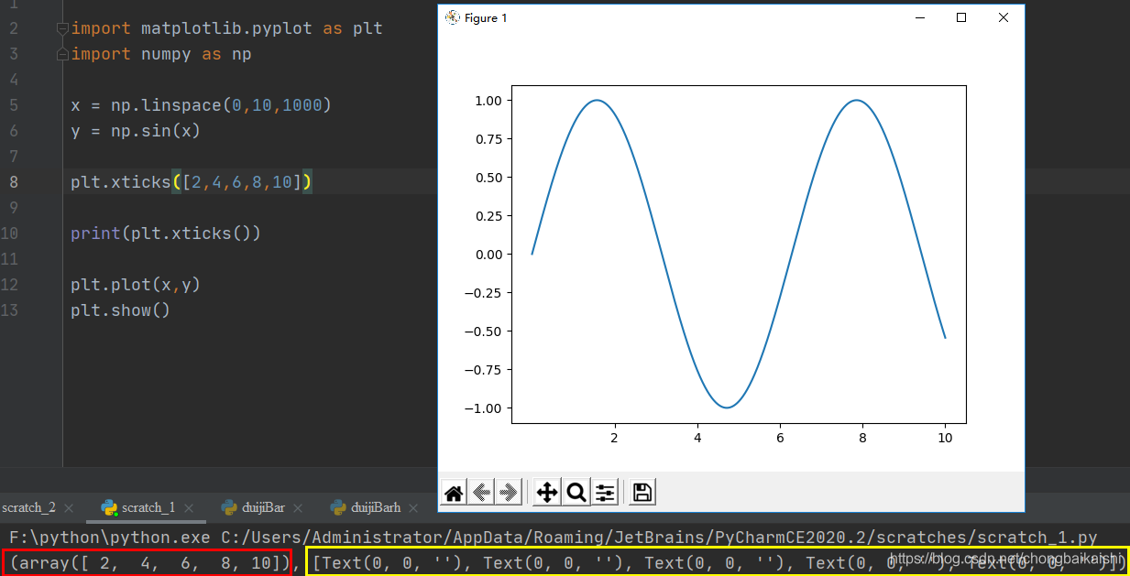The height and width of the screenshot is (576, 1130).
Task: Click the Python icon on scratch_1 tab
Action: (x=109, y=507)
